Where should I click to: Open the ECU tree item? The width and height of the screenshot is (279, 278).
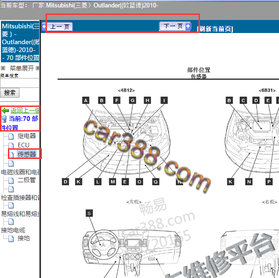[23, 145]
